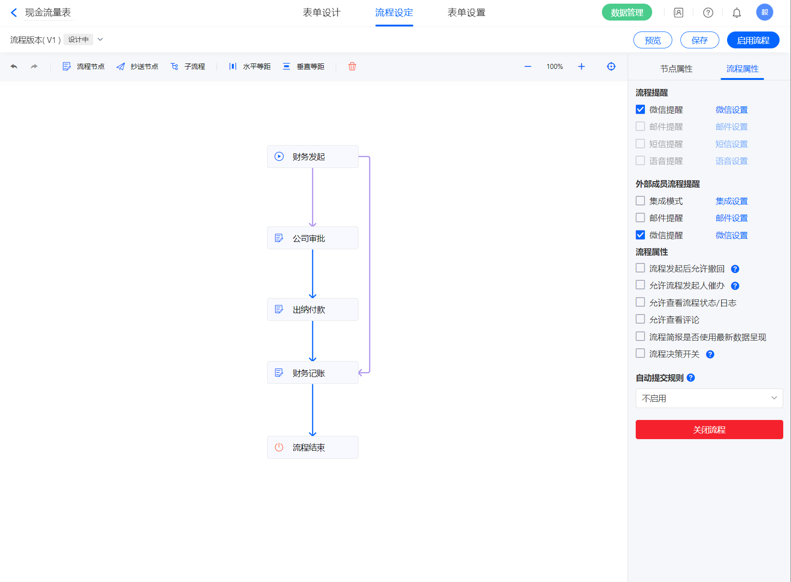Uncheck 微信提醒 under 流程提醒
The image size is (791, 582).
(x=640, y=110)
